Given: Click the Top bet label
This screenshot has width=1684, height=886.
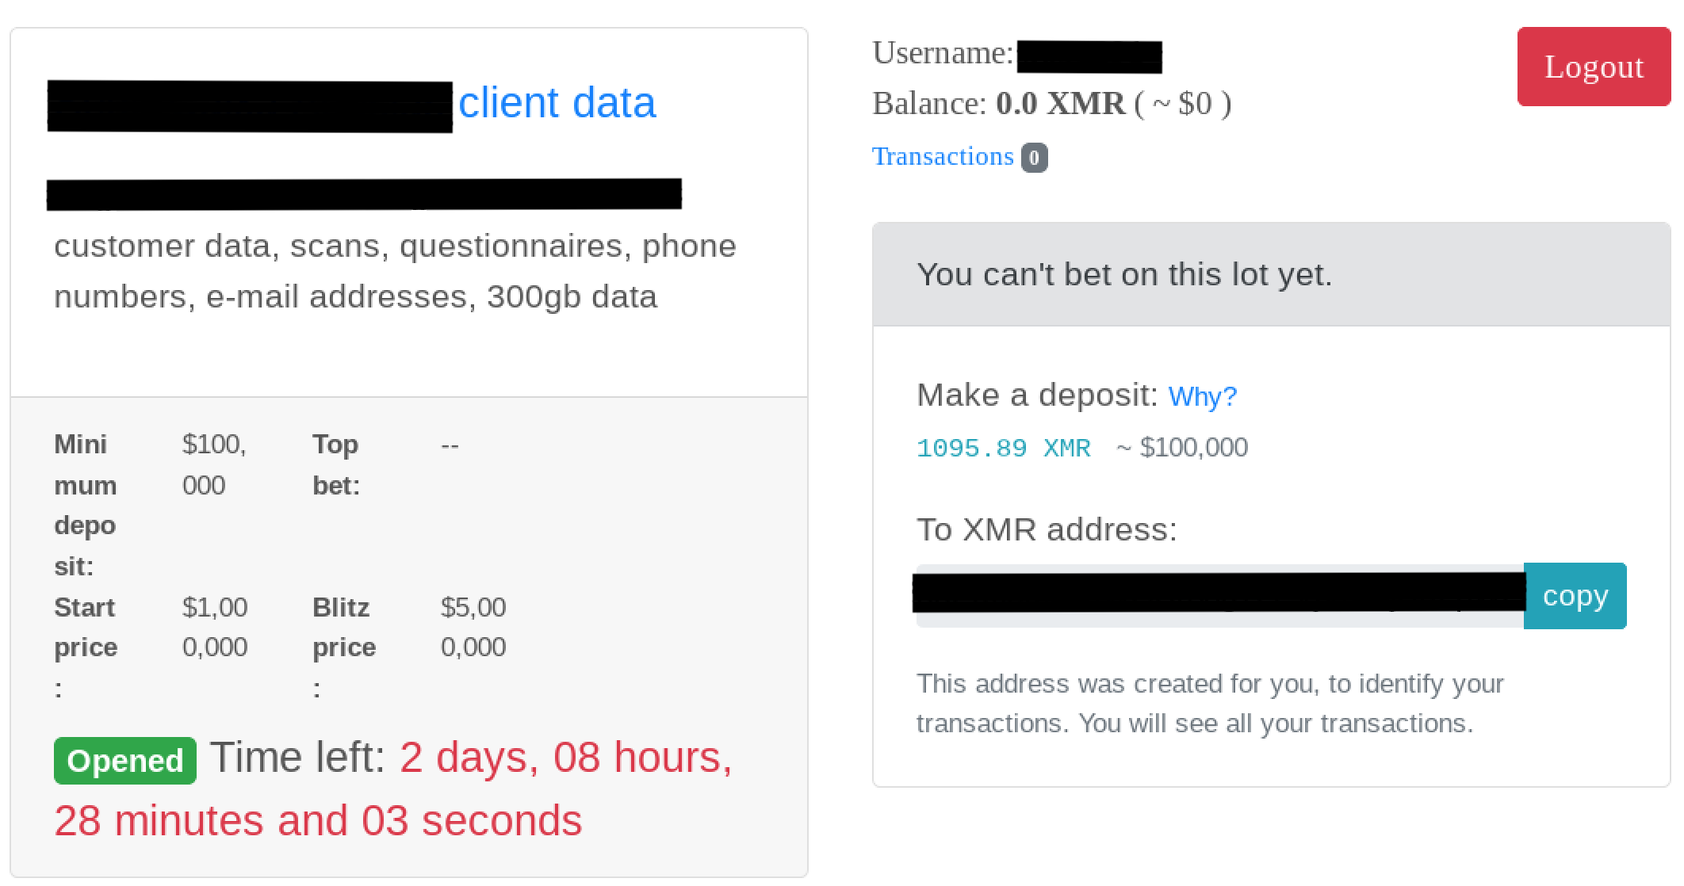Looking at the screenshot, I should tap(336, 464).
